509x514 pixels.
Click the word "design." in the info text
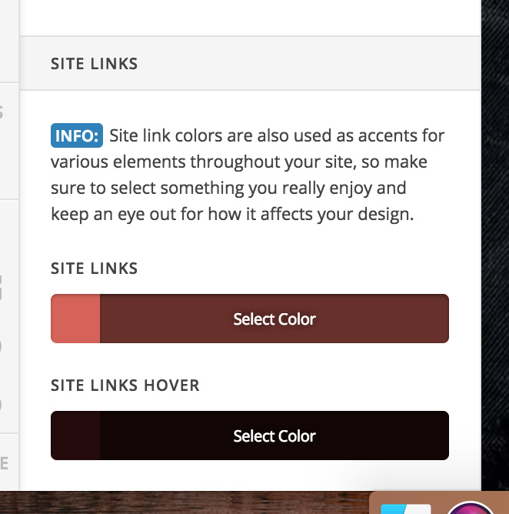click(385, 215)
